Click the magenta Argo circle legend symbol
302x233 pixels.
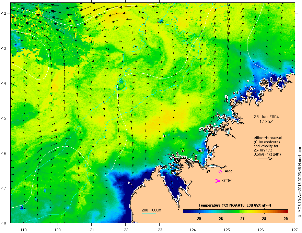(220, 172)
